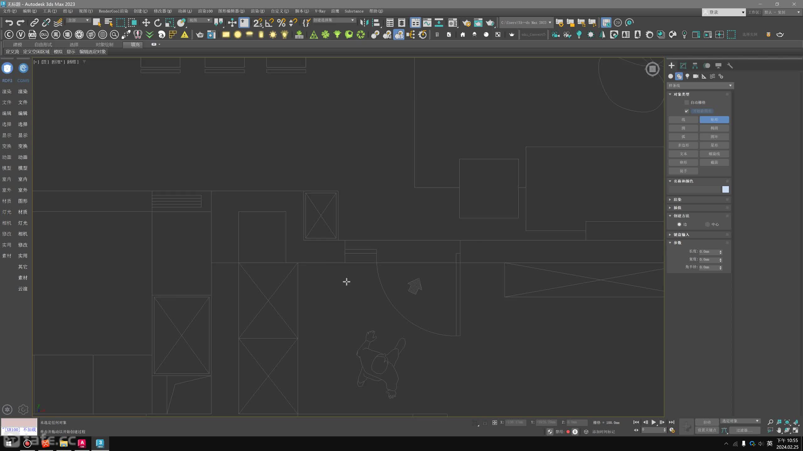Expand the 插值 rollout
Image resolution: width=803 pixels, height=451 pixels.
[x=699, y=207]
